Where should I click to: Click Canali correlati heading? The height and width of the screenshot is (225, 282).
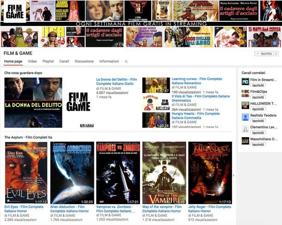[253, 73]
